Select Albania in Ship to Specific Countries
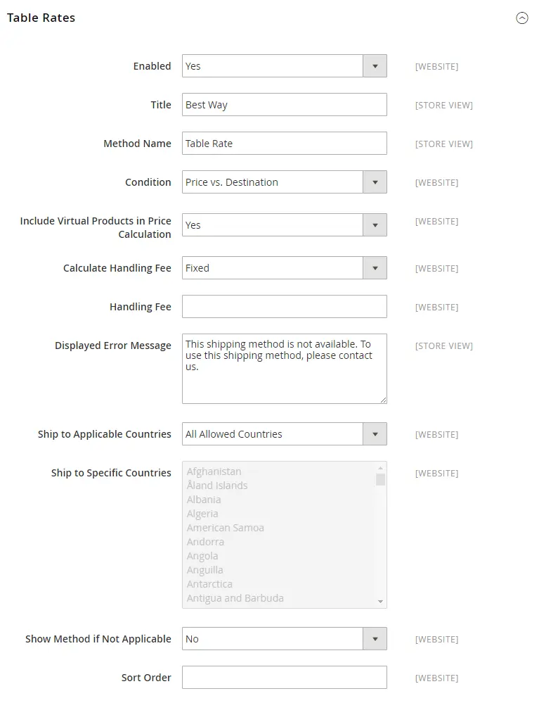This screenshot has width=539, height=703. pyautogui.click(x=204, y=499)
